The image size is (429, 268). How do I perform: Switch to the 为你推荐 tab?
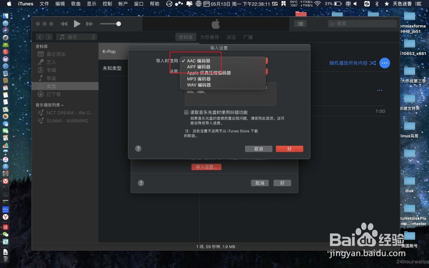point(209,37)
